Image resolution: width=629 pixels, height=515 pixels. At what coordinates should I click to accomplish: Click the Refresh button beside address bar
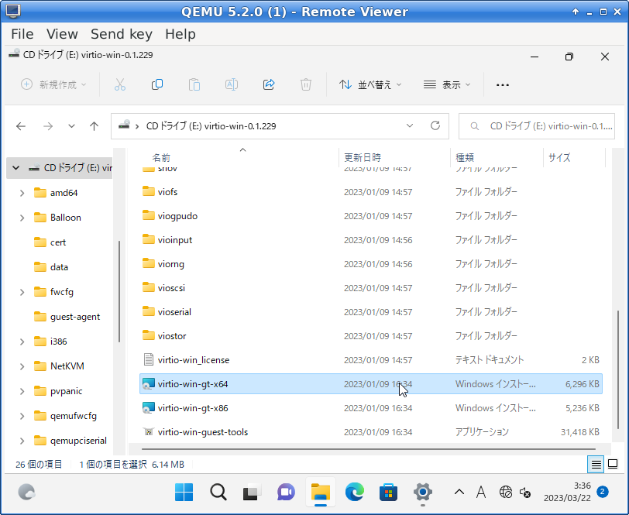435,125
